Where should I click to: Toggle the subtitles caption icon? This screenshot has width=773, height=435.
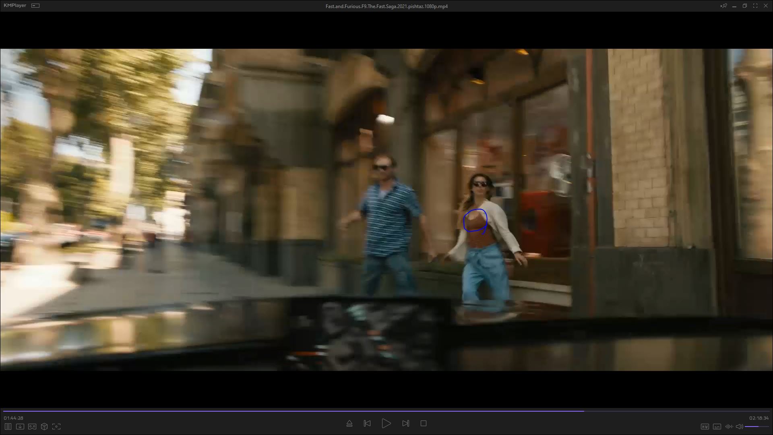(x=717, y=427)
